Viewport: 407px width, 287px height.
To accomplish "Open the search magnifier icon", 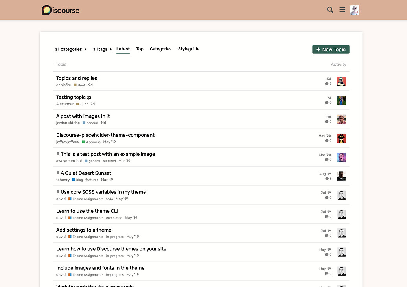I will [330, 10].
